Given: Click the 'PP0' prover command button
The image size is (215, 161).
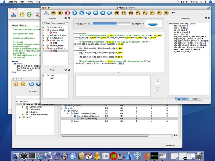Looking at the screenshot, I should (x=138, y=13).
